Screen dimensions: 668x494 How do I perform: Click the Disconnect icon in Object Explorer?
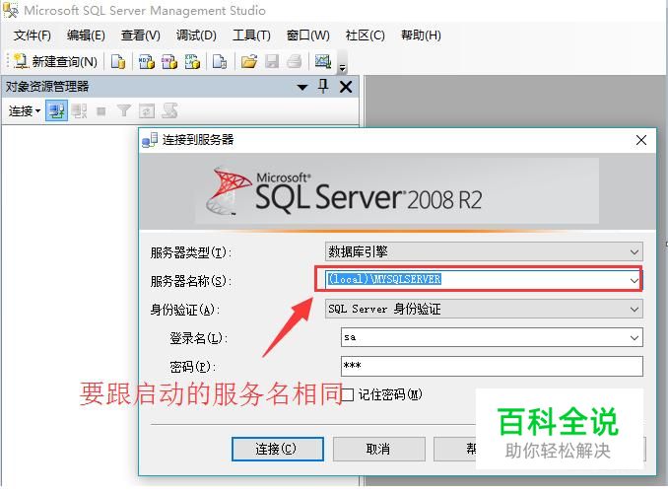tap(79, 111)
